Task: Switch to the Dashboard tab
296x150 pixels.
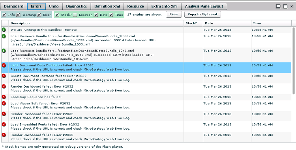Action: [13, 6]
